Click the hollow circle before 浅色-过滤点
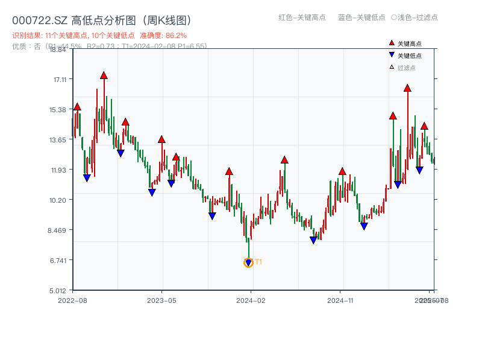 pyautogui.click(x=394, y=17)
